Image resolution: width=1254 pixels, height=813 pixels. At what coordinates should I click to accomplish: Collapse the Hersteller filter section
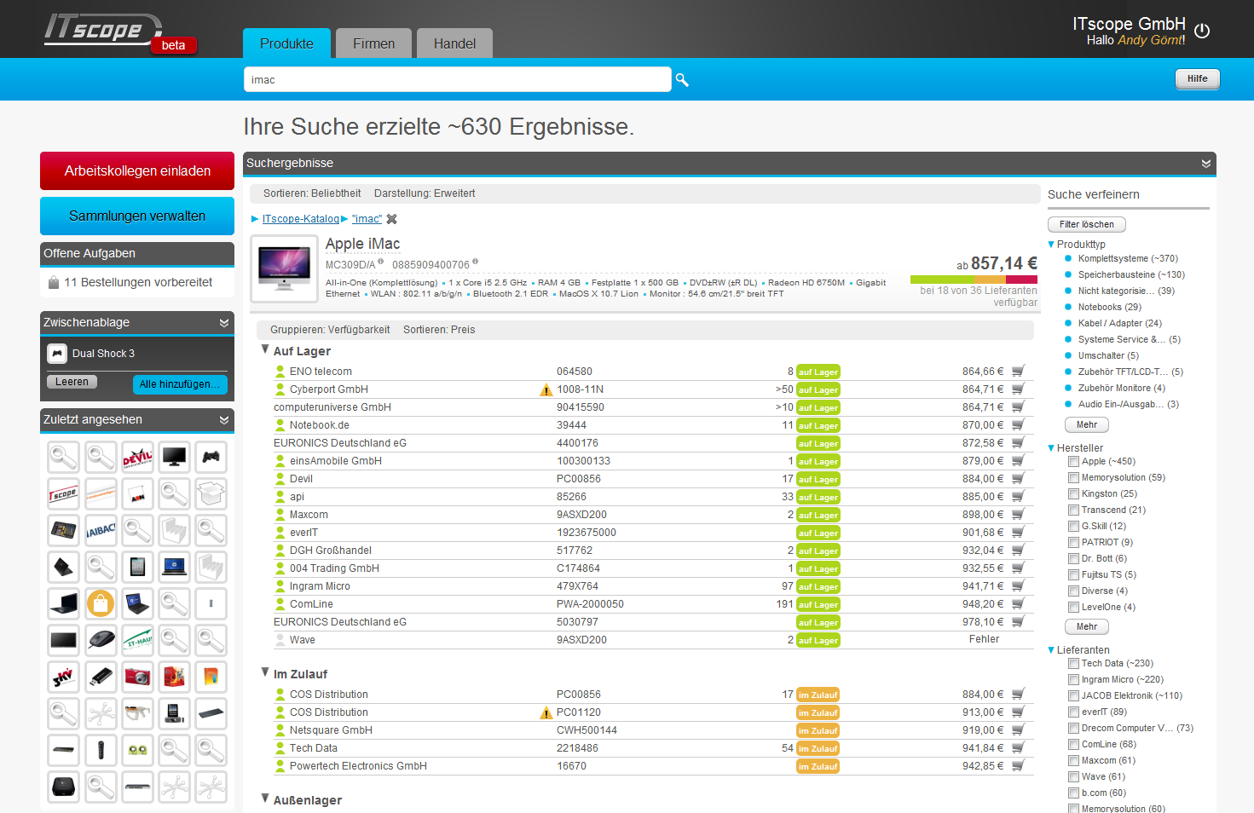pyautogui.click(x=1051, y=448)
